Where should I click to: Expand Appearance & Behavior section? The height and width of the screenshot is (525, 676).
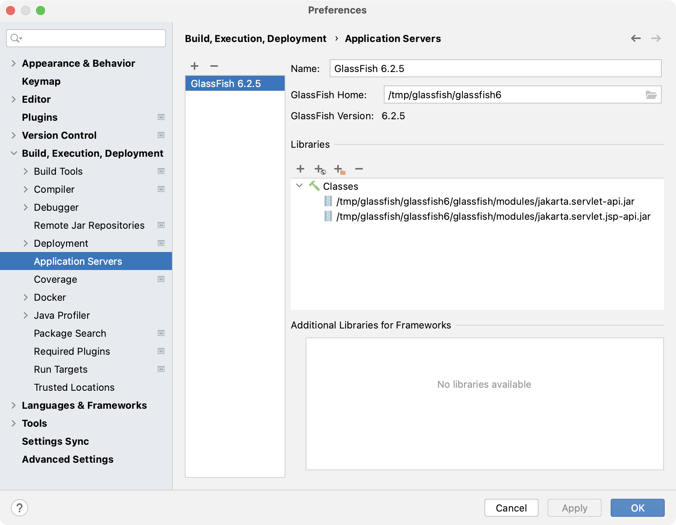pyautogui.click(x=14, y=63)
